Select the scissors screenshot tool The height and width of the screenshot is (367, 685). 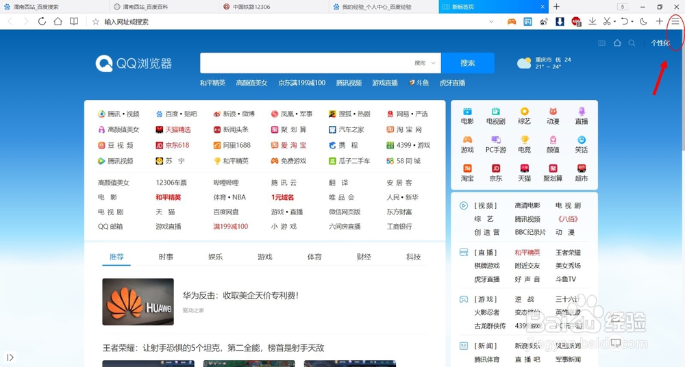pos(607,21)
